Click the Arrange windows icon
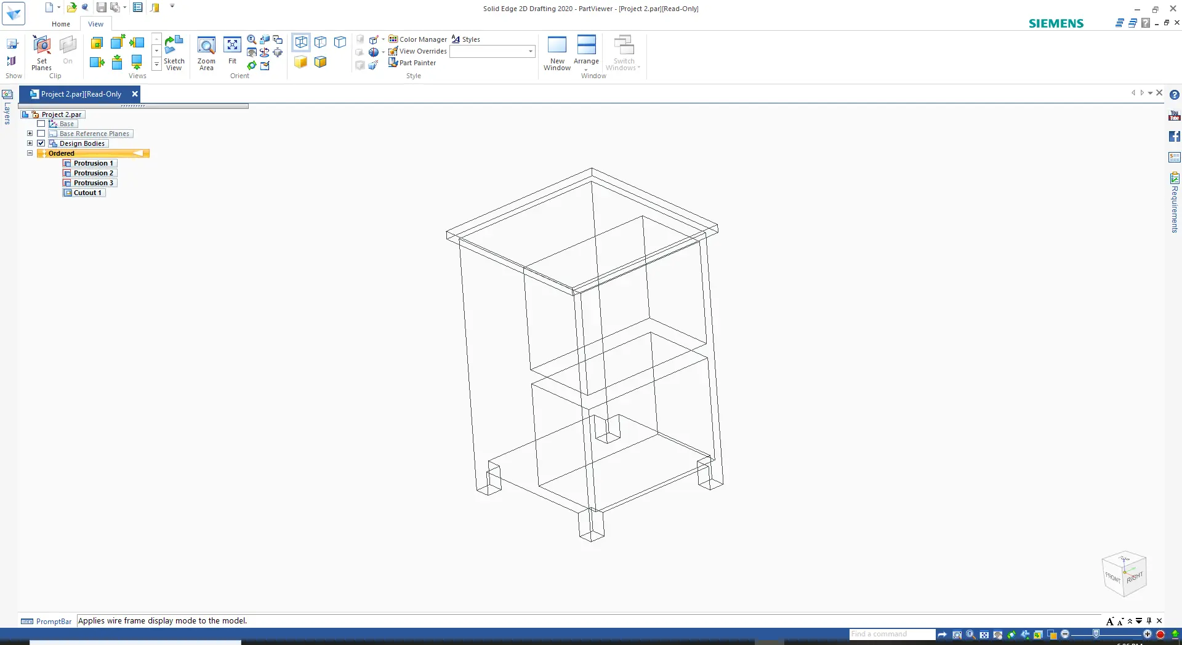1182x645 pixels. (x=586, y=50)
